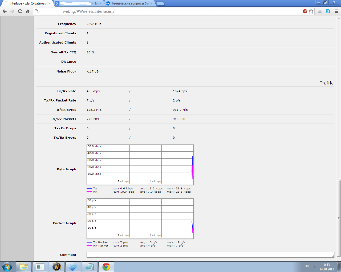Open the browser home page icon
The height and width of the screenshot is (272, 341).
pos(28,11)
